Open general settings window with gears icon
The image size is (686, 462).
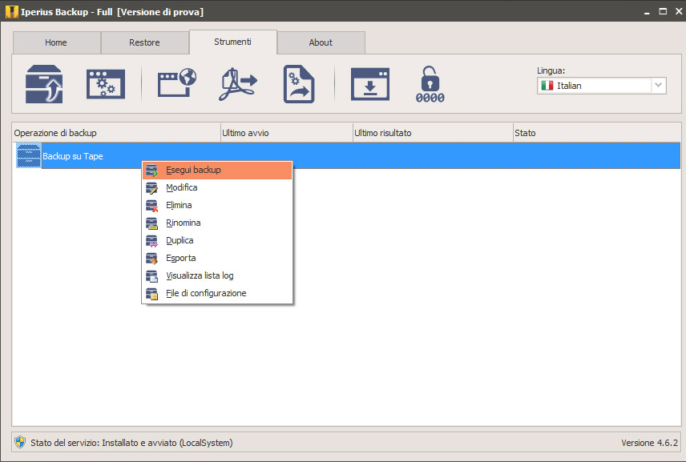tap(106, 84)
